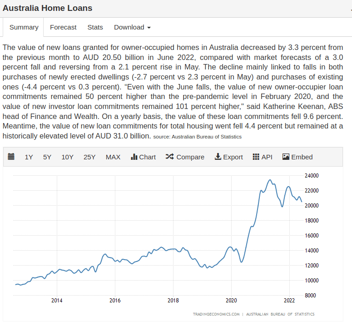Click the 22000 y-axis label
Image resolution: width=352 pixels, height=326 pixels.
312,191
